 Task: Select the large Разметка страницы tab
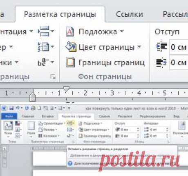tap(60, 14)
